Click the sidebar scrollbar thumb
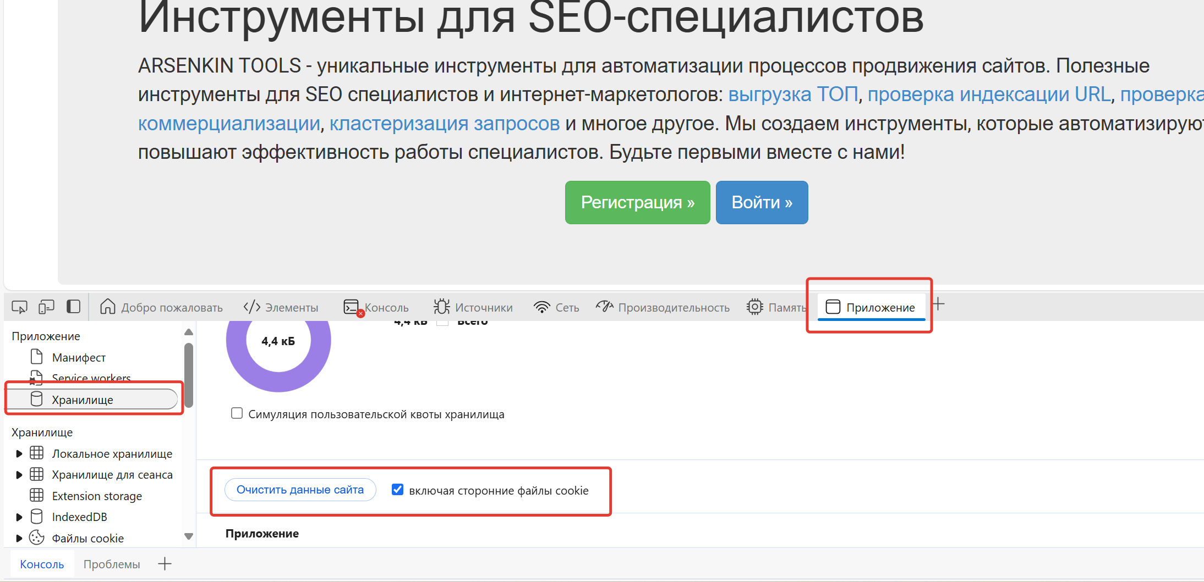1204x582 pixels. [189, 375]
